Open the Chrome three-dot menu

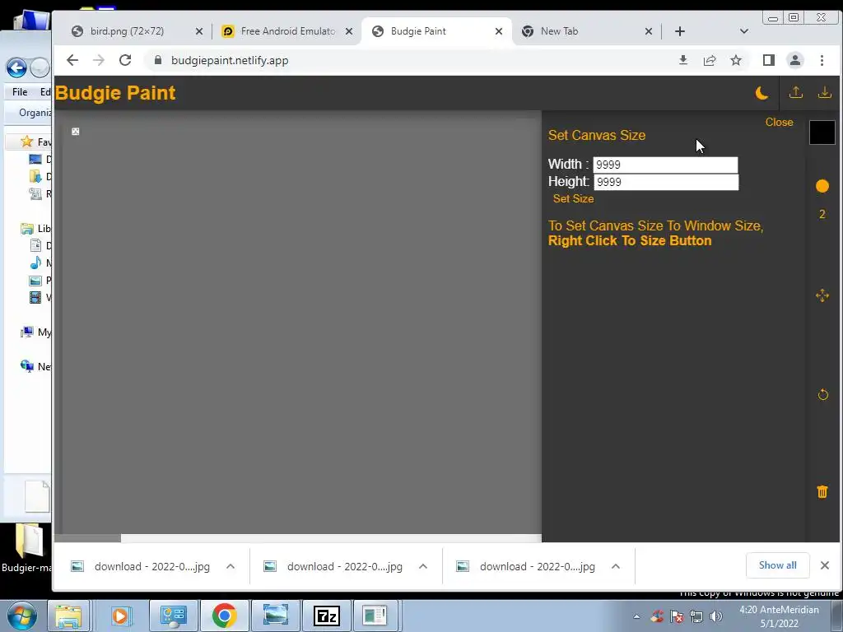(x=822, y=60)
